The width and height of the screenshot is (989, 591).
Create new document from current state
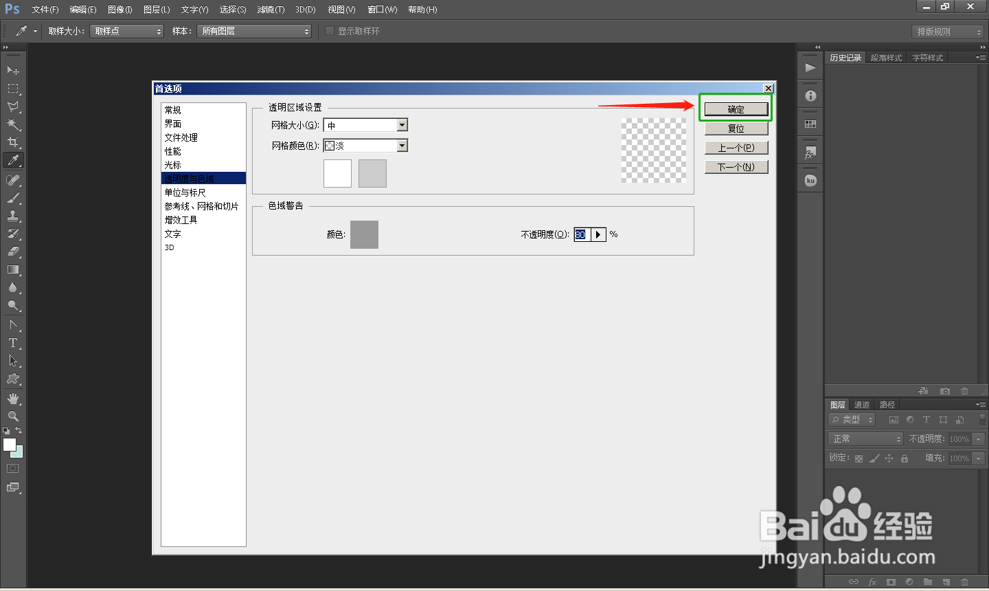[923, 391]
